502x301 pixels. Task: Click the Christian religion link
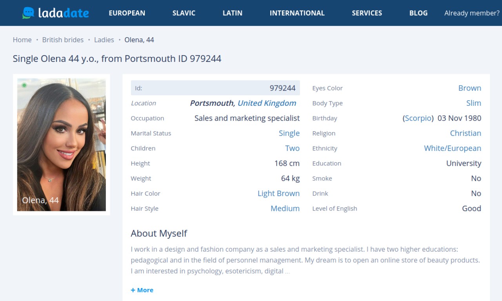[x=465, y=133]
